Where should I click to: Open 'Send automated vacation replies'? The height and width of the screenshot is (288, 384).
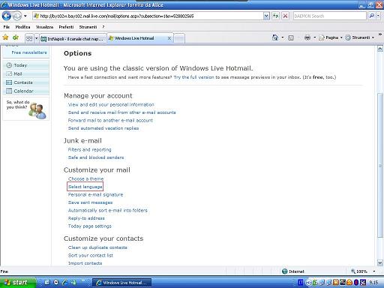(103, 128)
